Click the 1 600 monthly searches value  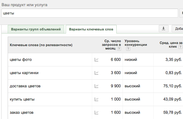(x=116, y=112)
